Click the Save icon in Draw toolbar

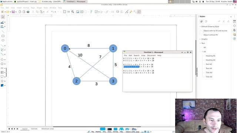pyautogui.click(x=13, y=12)
